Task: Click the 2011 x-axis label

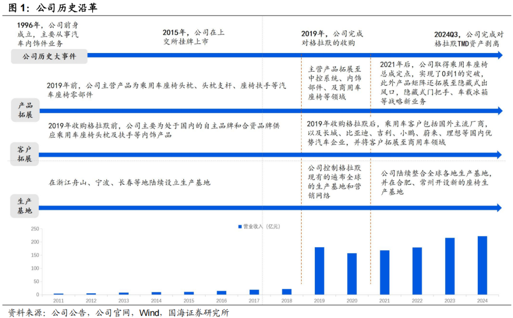Action: (x=58, y=300)
